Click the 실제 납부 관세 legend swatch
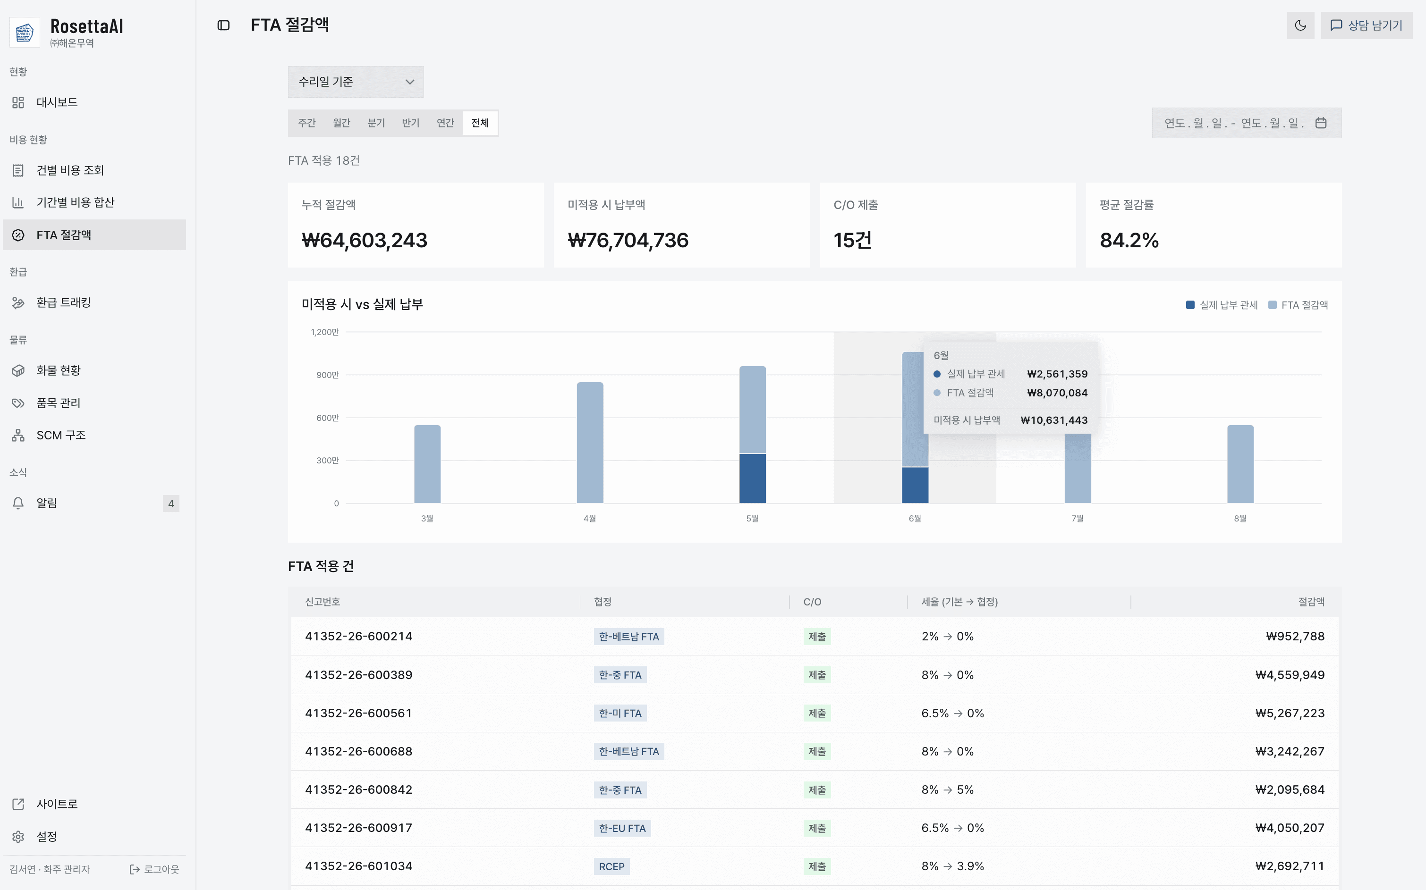 (1190, 305)
